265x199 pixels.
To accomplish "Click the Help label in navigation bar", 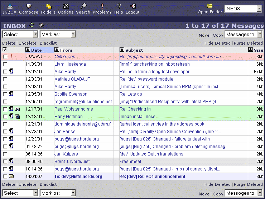I will 119,12.
